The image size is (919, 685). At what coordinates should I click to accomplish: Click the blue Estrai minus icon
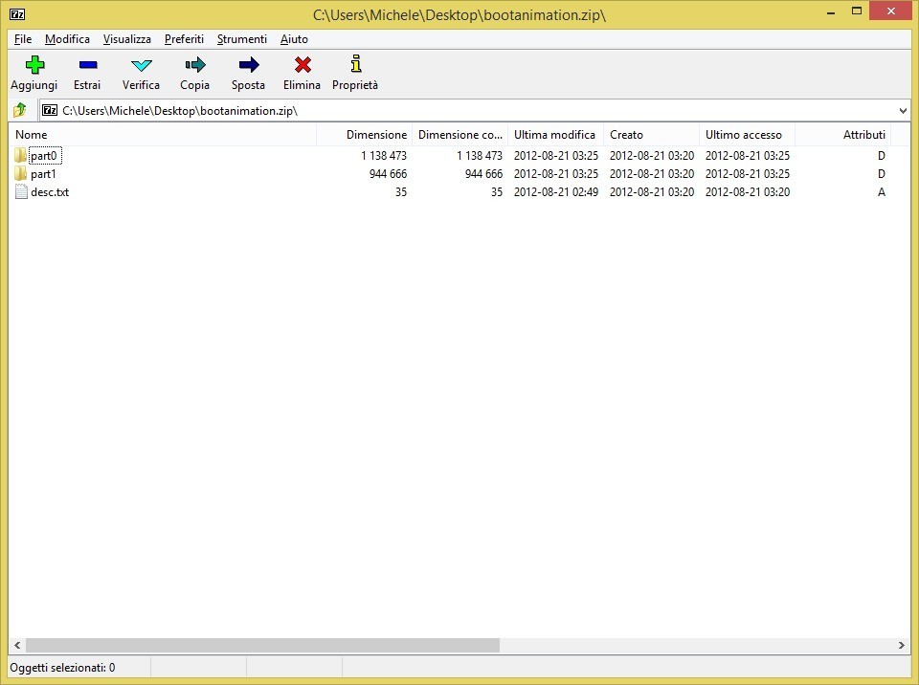tap(87, 65)
